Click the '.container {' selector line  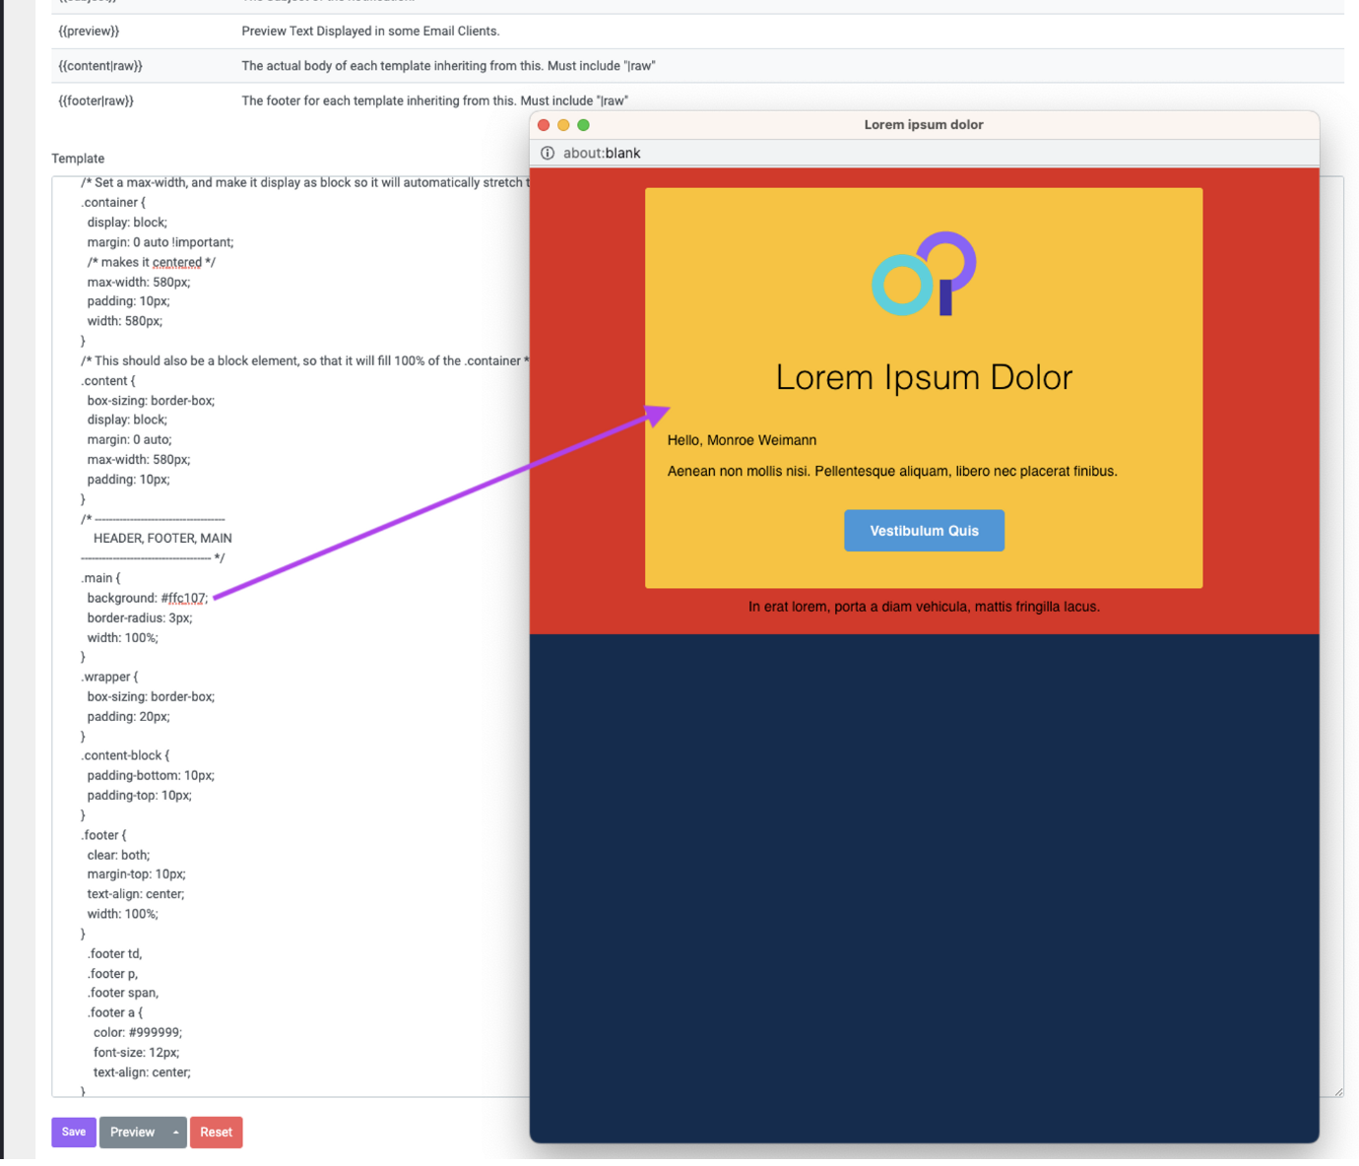(113, 202)
